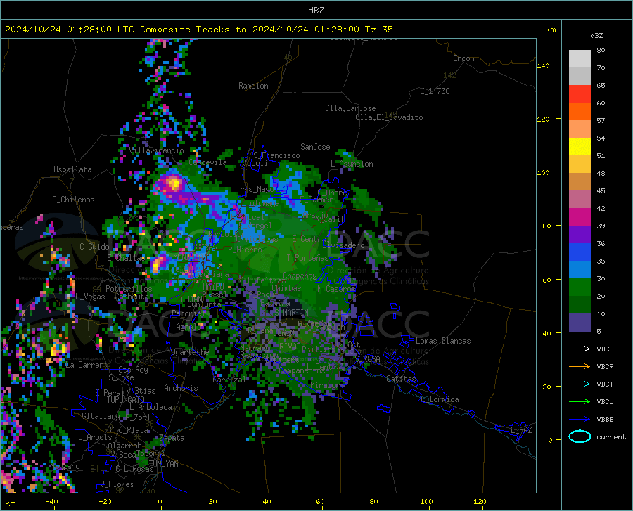Click the 'E_1-736' label on map

tap(435, 91)
